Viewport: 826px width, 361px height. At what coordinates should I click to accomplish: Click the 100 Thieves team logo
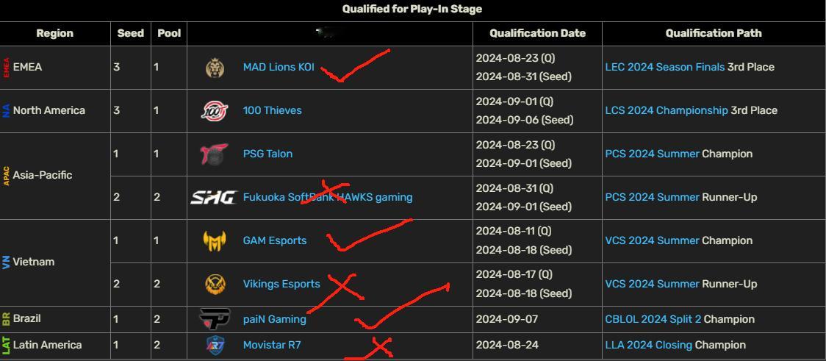(x=215, y=111)
